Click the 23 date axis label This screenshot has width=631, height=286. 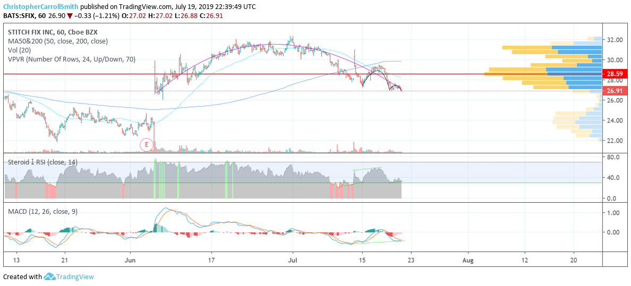(x=410, y=260)
